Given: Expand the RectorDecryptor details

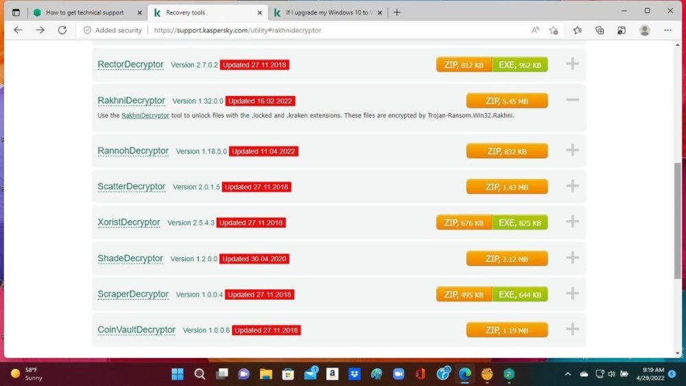Looking at the screenshot, I should tap(572, 64).
